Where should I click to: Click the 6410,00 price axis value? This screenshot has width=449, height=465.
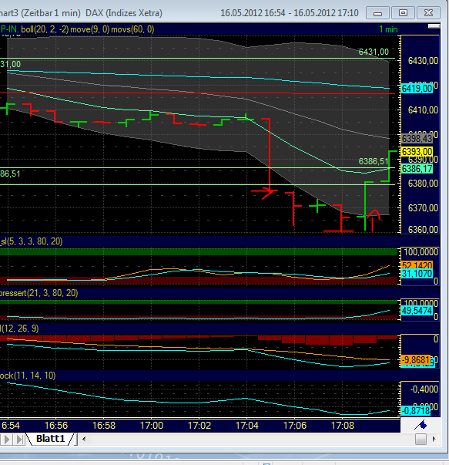click(423, 110)
